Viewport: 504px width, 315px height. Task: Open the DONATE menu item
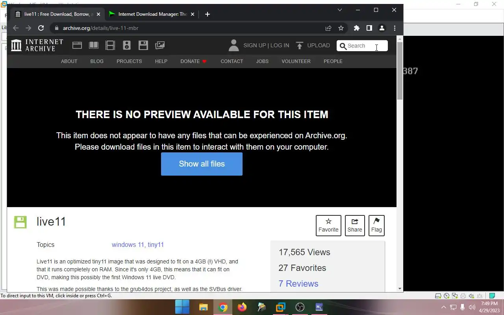tap(193, 61)
